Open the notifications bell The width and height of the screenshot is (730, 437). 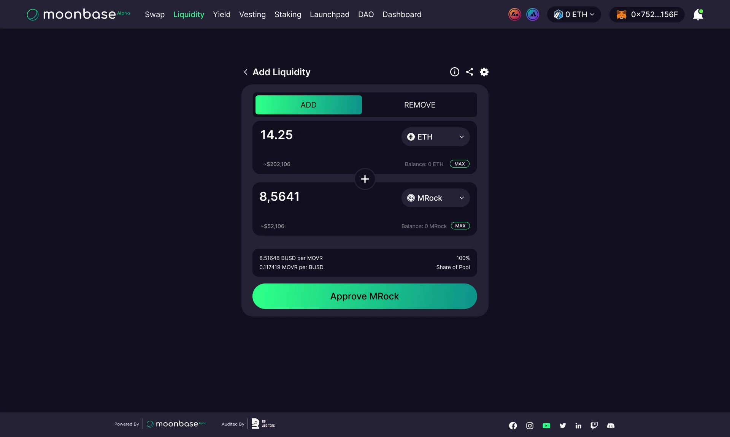click(x=698, y=14)
